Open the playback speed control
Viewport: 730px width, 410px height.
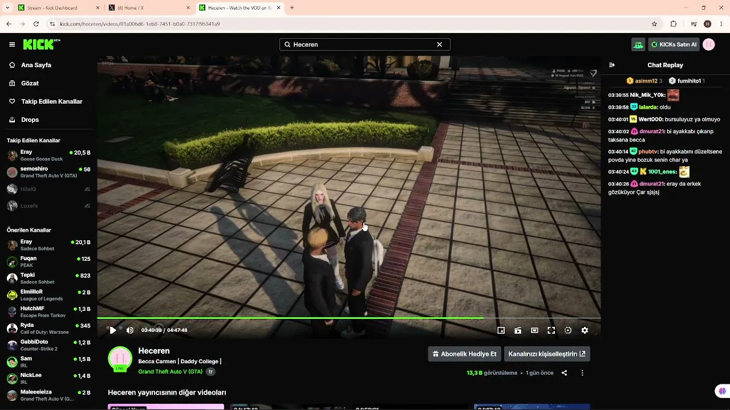pyautogui.click(x=568, y=330)
